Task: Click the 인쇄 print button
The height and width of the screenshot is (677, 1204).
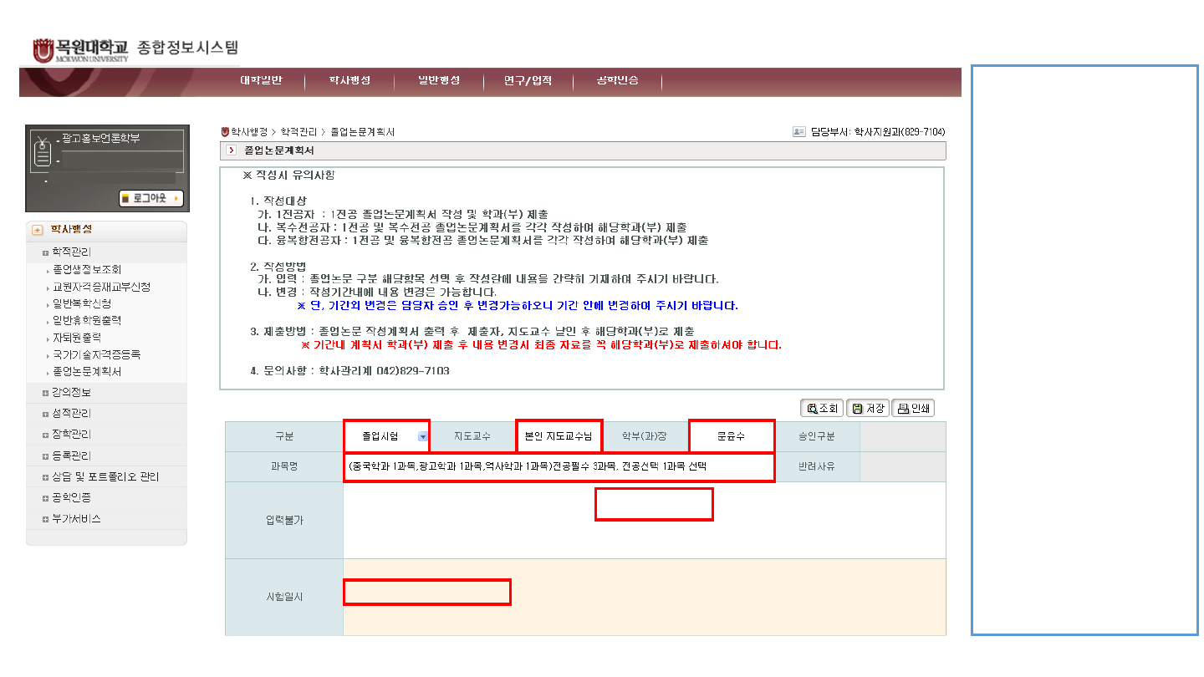Action: pos(913,409)
